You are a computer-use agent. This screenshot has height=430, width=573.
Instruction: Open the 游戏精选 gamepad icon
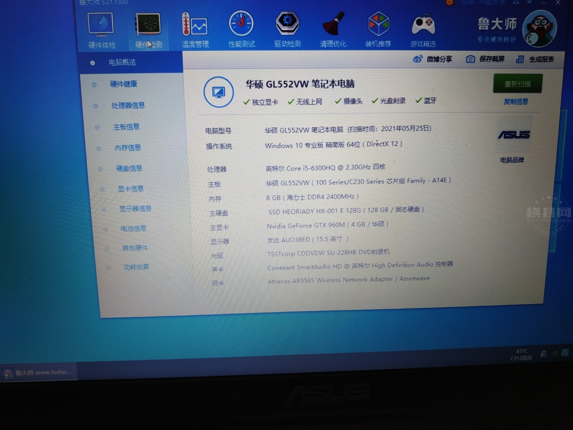423,30
